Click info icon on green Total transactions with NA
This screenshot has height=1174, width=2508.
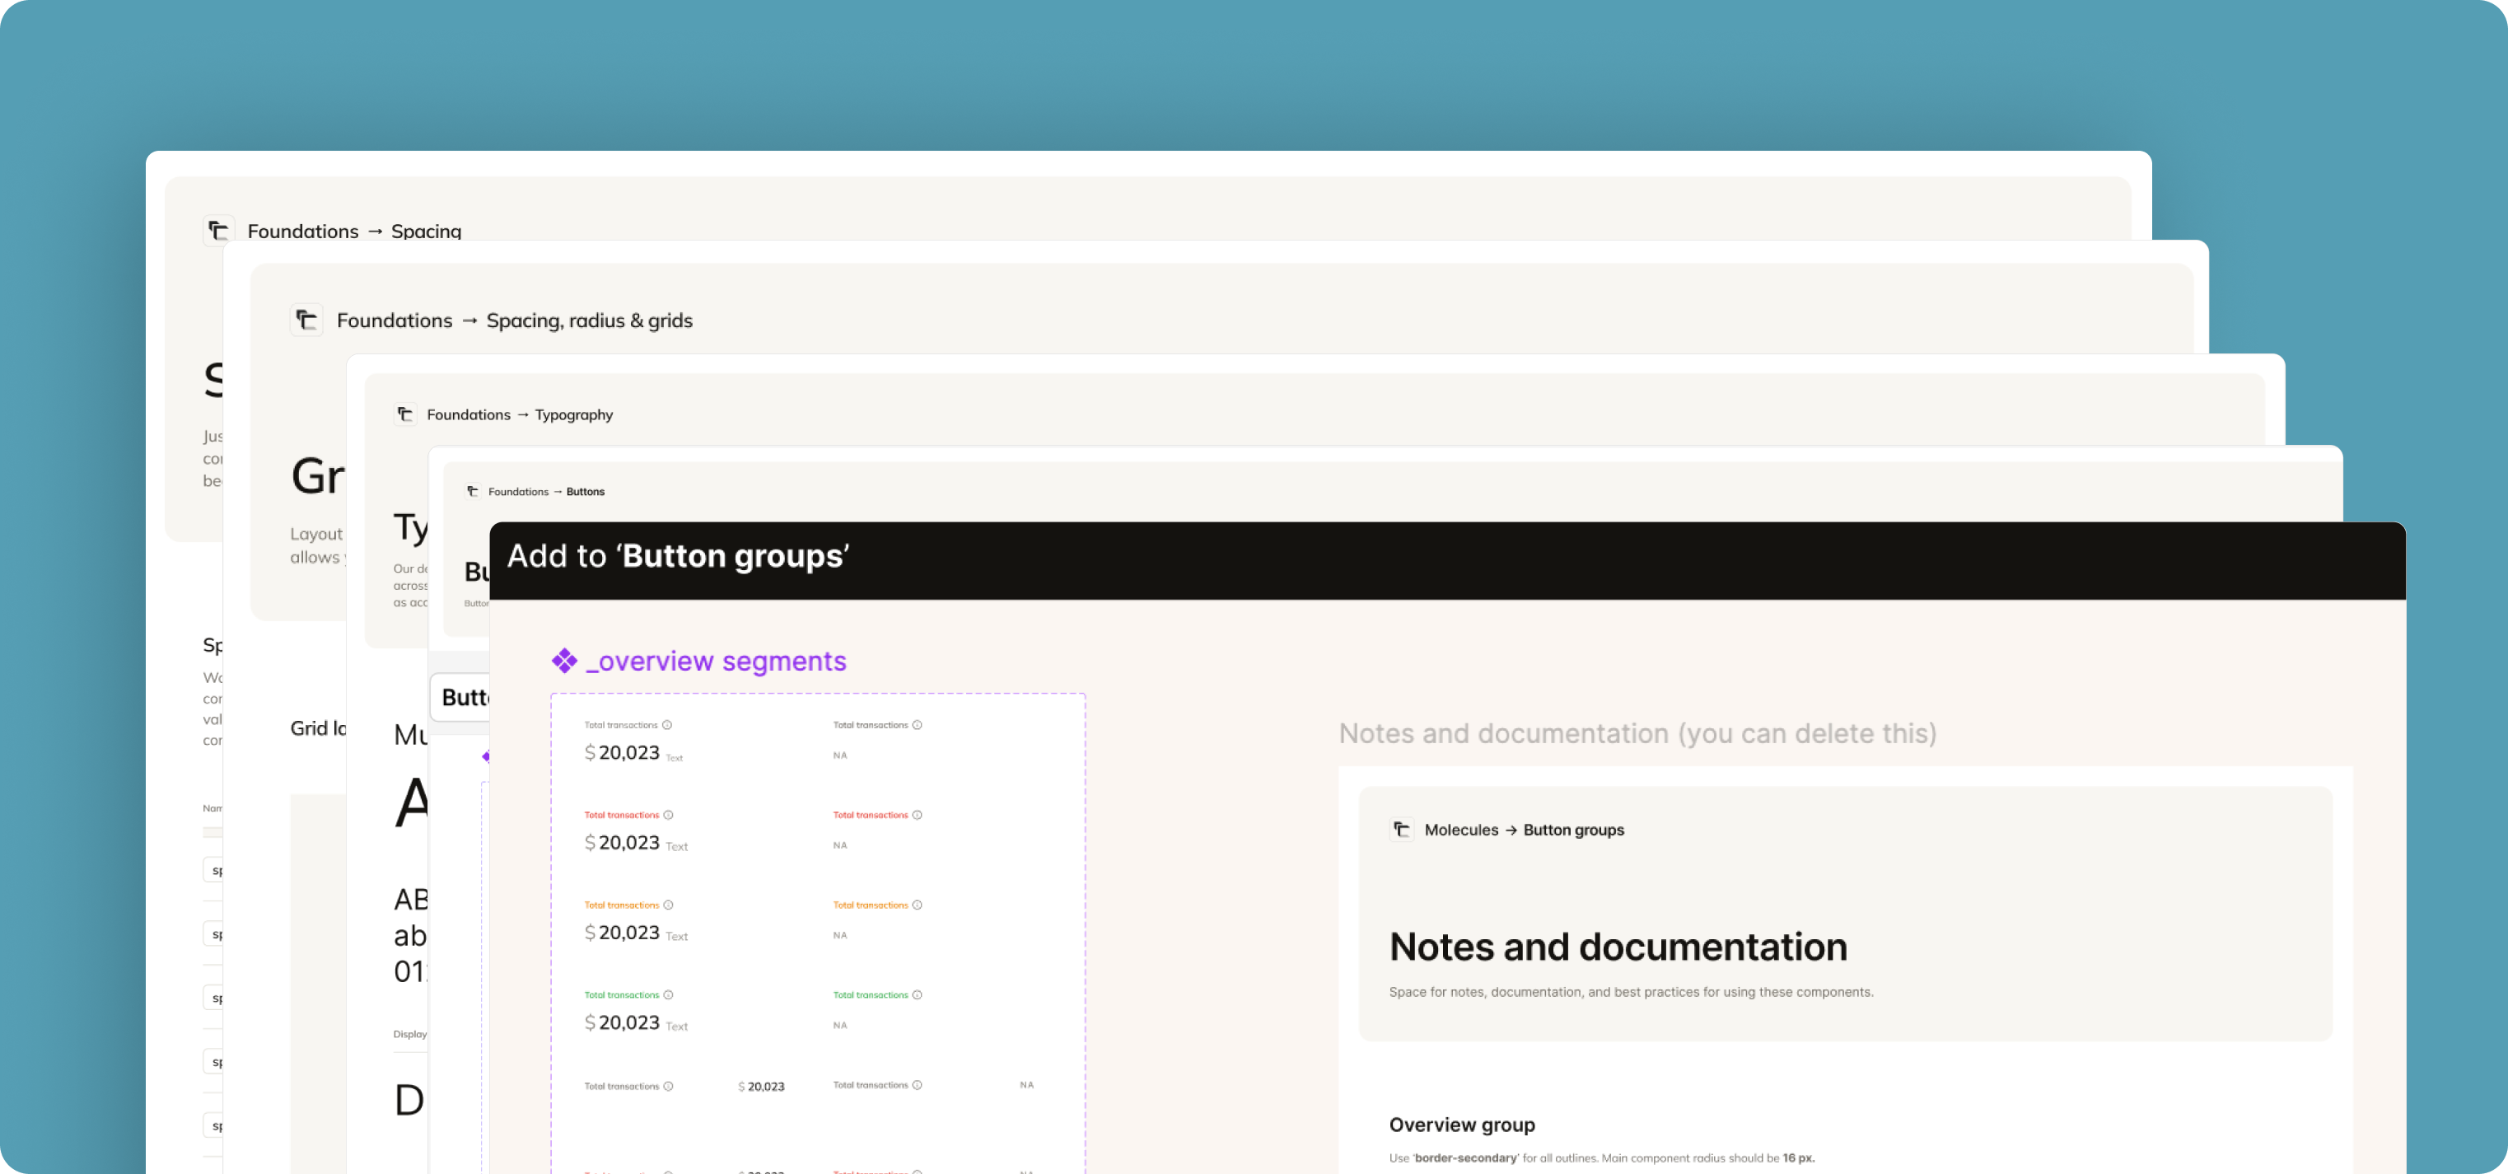click(918, 995)
